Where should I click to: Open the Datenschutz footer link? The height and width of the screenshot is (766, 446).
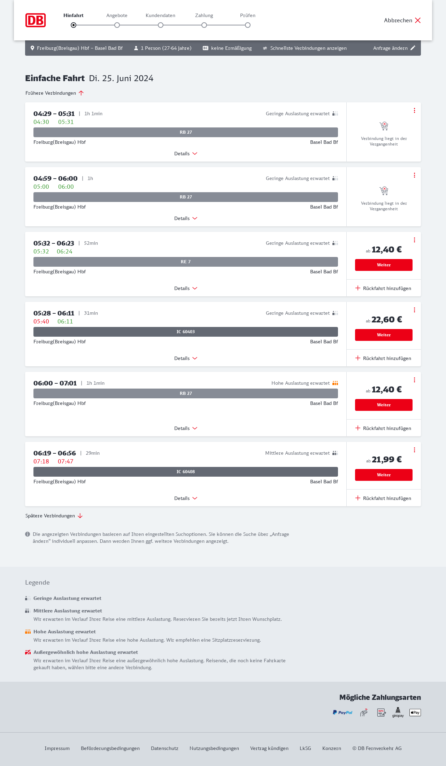pyautogui.click(x=164, y=748)
